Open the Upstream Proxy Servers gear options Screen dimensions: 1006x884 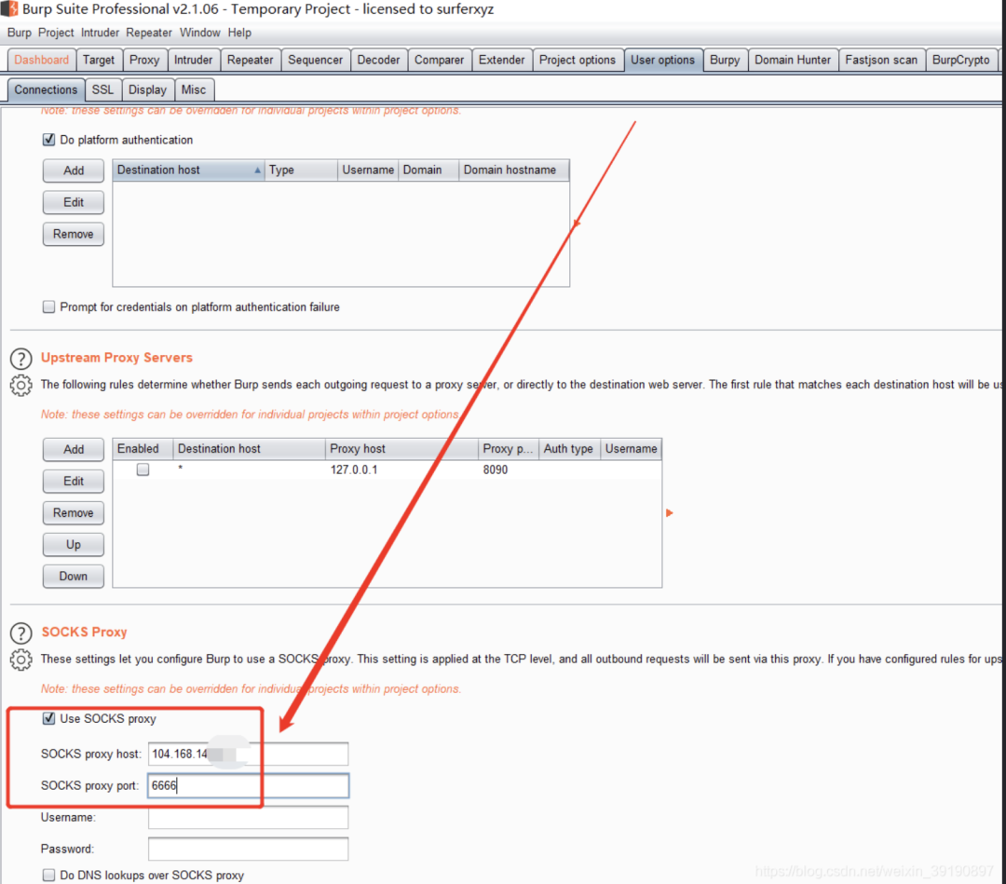coord(21,386)
